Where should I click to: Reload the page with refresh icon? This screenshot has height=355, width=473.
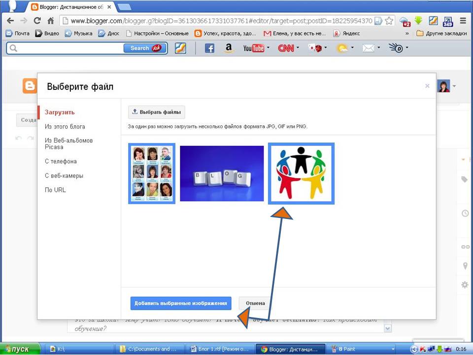pos(37,21)
